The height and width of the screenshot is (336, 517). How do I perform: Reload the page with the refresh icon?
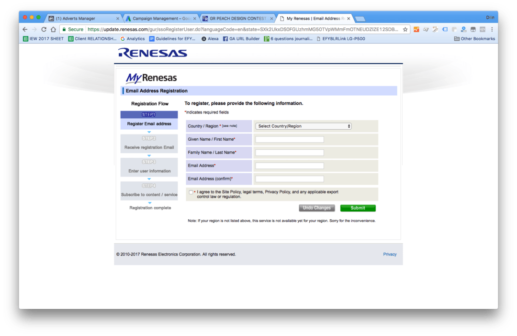coord(44,29)
